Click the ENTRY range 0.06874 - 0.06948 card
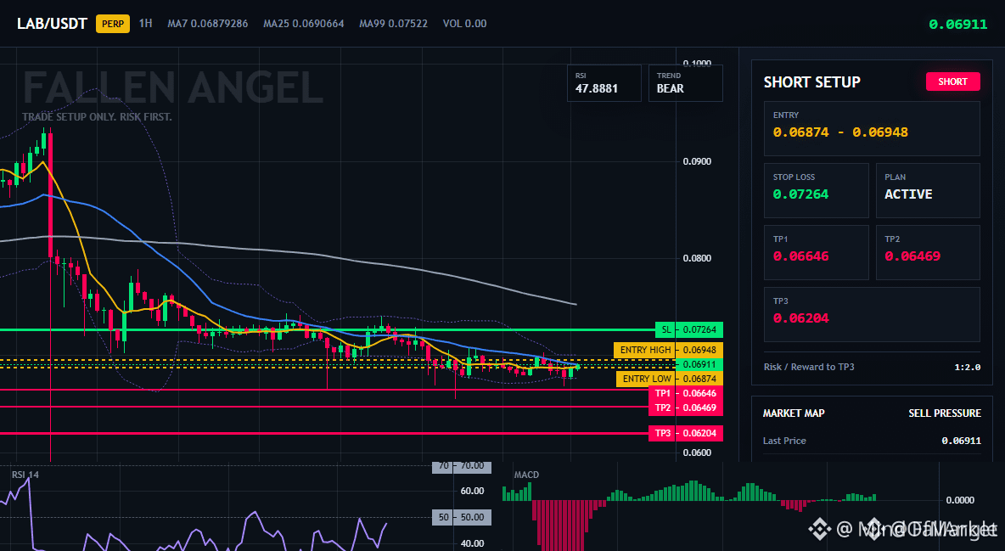The width and height of the screenshot is (1005, 551). 872,128
